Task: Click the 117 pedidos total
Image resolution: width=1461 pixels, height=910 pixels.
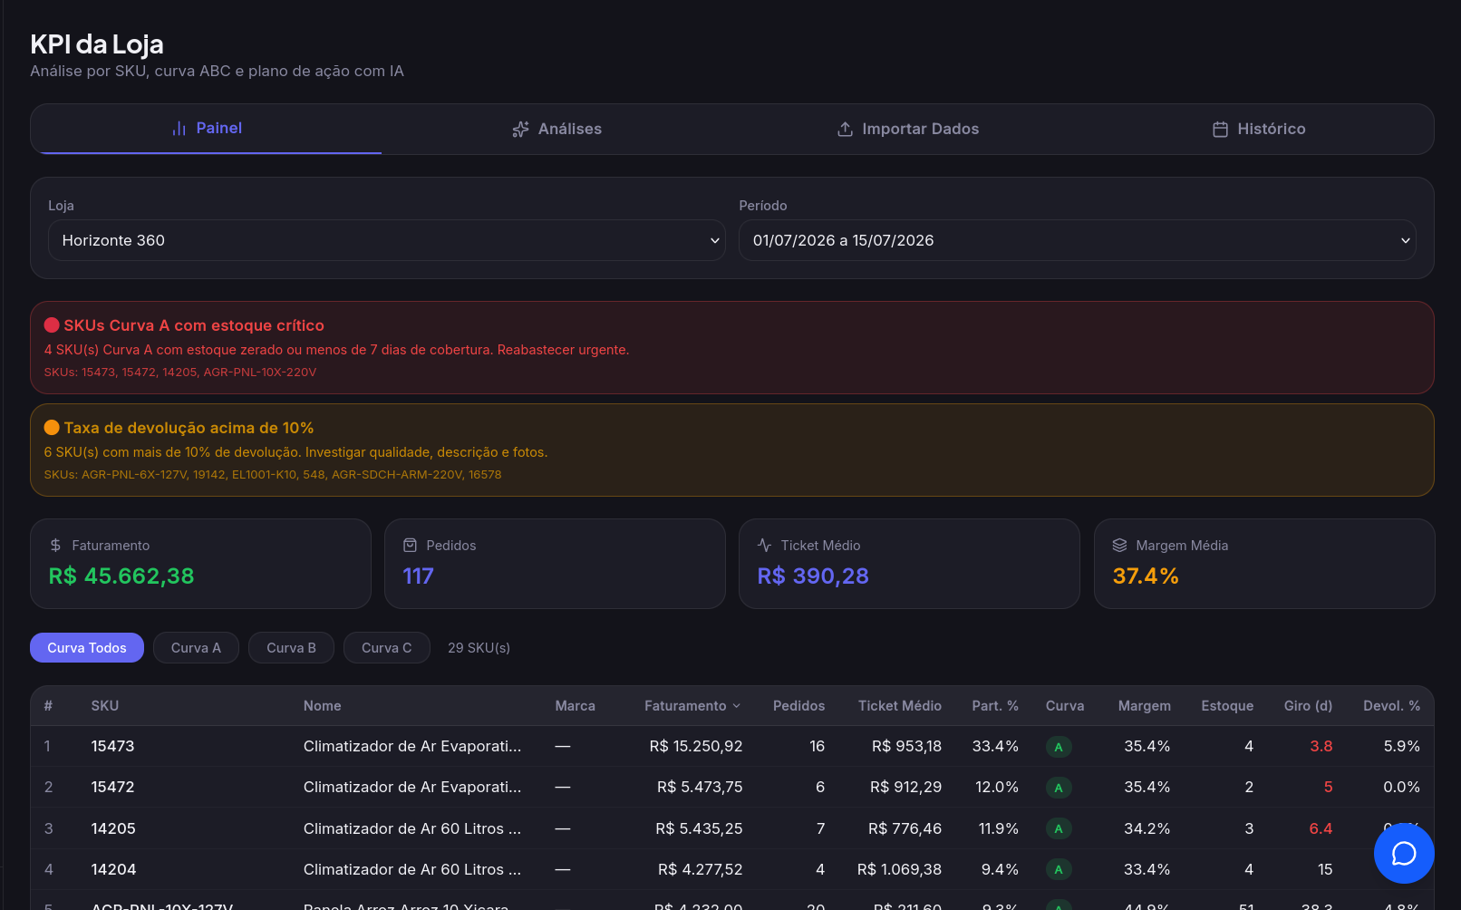Action: 419,576
